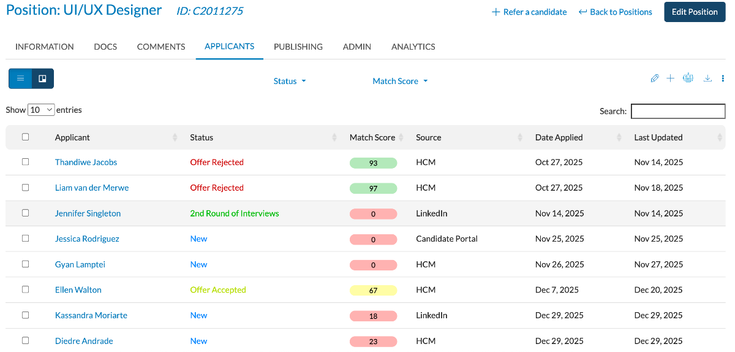Click LinkedIn source for Kassandra Moriarte
The image size is (735, 352).
click(x=432, y=315)
